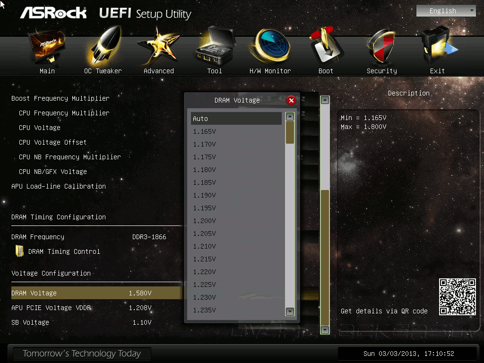484x363 pixels.
Task: Select Auto in DRAM Voltage list
Action: [236, 119]
